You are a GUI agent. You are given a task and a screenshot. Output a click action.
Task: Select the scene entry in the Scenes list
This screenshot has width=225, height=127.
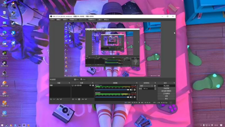click(60, 86)
